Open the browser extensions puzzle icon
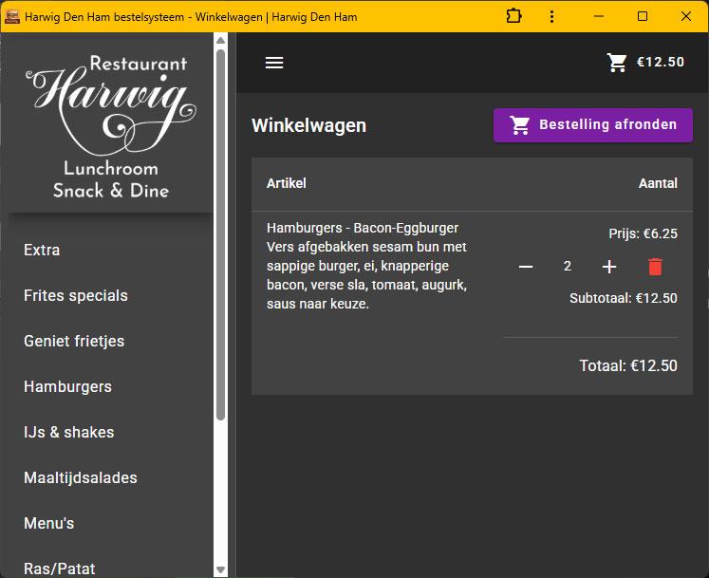The image size is (709, 578). pos(513,16)
